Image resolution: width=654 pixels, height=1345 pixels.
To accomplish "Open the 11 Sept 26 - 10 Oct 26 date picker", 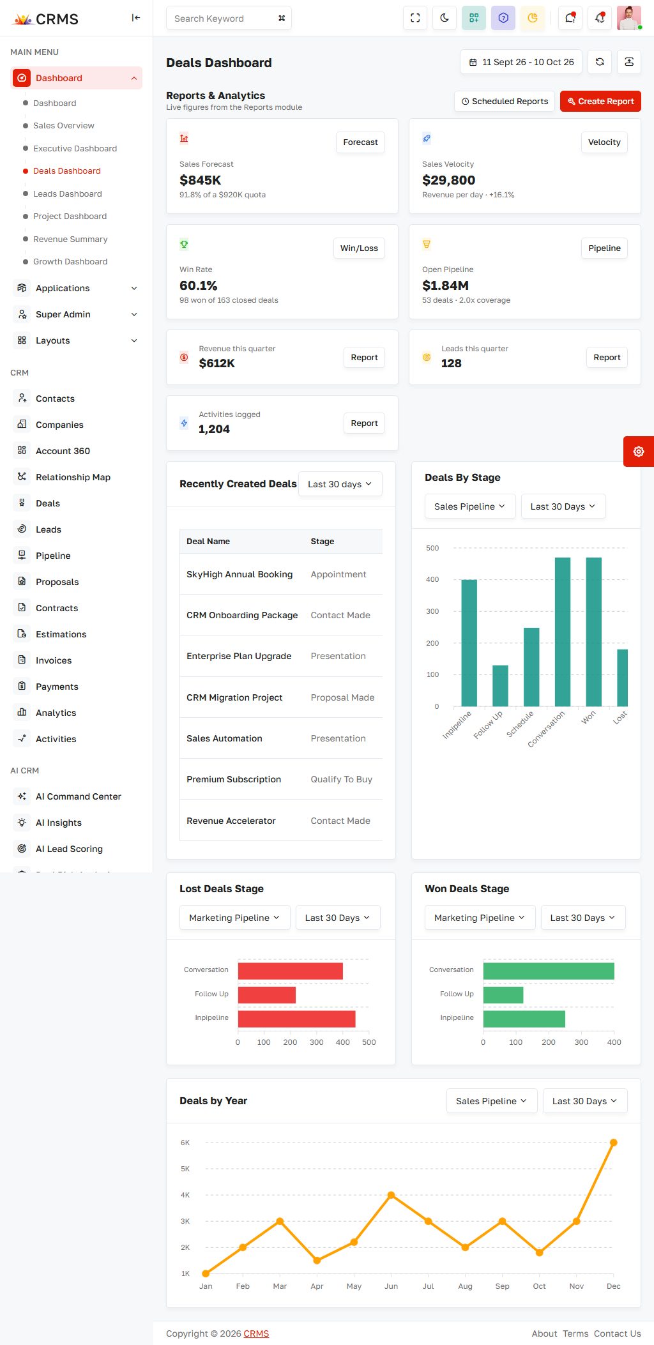I will point(521,62).
